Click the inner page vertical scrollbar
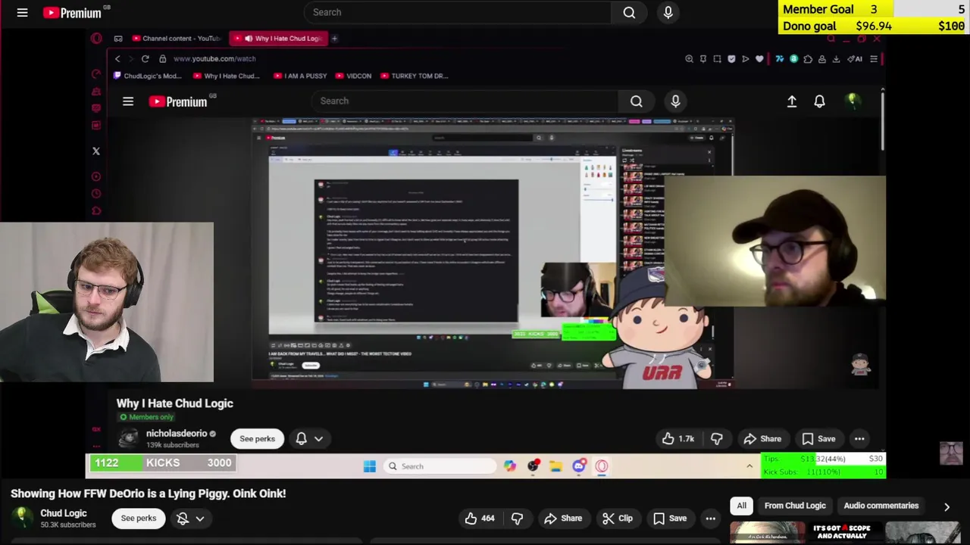The image size is (970, 545). pyautogui.click(x=883, y=121)
